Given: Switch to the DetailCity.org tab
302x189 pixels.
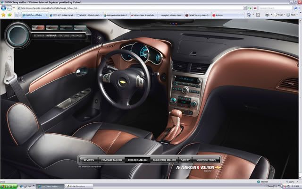Looking at the screenshot, I should pos(198,15).
